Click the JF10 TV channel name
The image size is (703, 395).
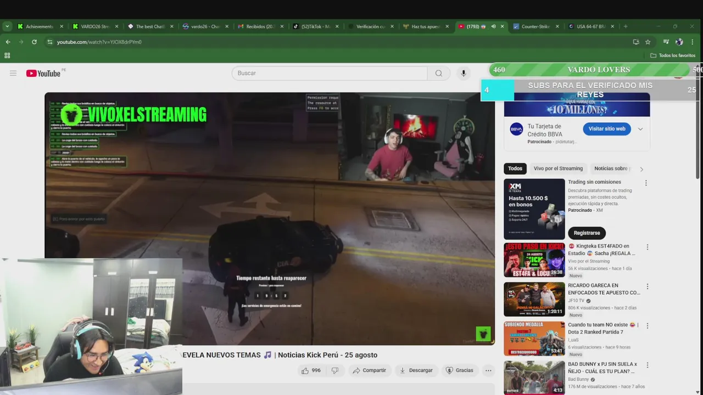576,301
